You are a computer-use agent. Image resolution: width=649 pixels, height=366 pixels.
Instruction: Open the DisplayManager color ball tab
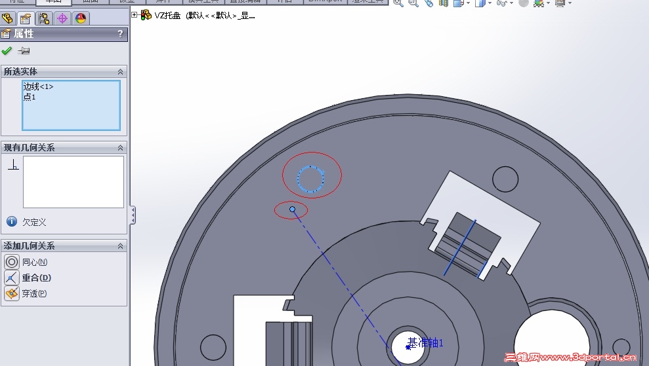click(x=80, y=18)
